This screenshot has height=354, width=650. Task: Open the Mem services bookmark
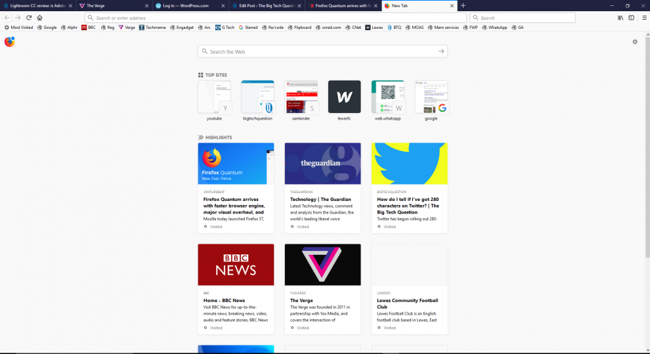[443, 28]
